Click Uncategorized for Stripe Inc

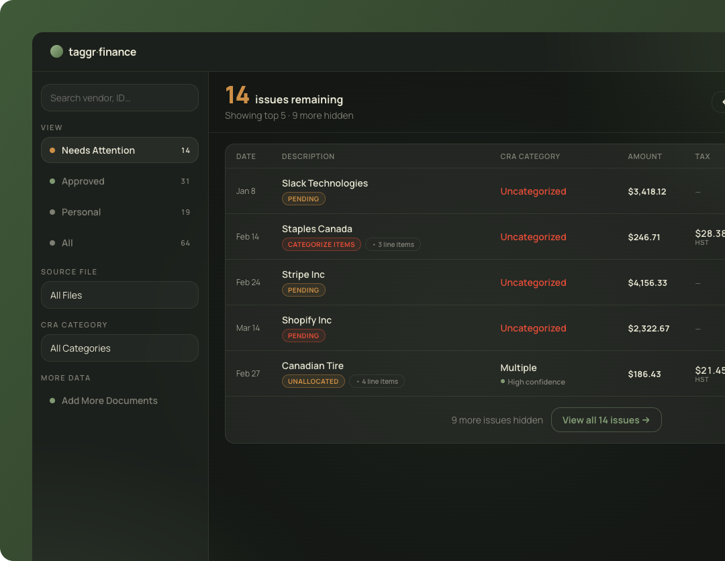(x=533, y=283)
